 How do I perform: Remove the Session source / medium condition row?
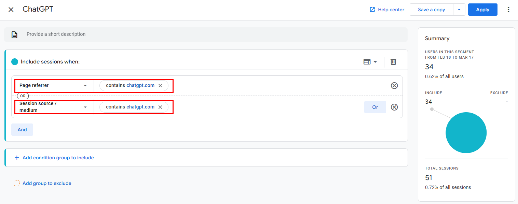(x=394, y=107)
